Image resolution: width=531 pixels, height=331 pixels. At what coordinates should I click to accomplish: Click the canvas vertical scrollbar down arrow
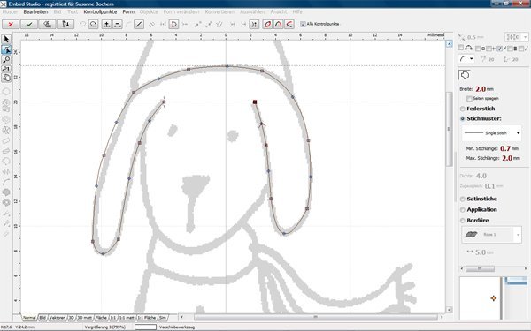click(x=449, y=310)
